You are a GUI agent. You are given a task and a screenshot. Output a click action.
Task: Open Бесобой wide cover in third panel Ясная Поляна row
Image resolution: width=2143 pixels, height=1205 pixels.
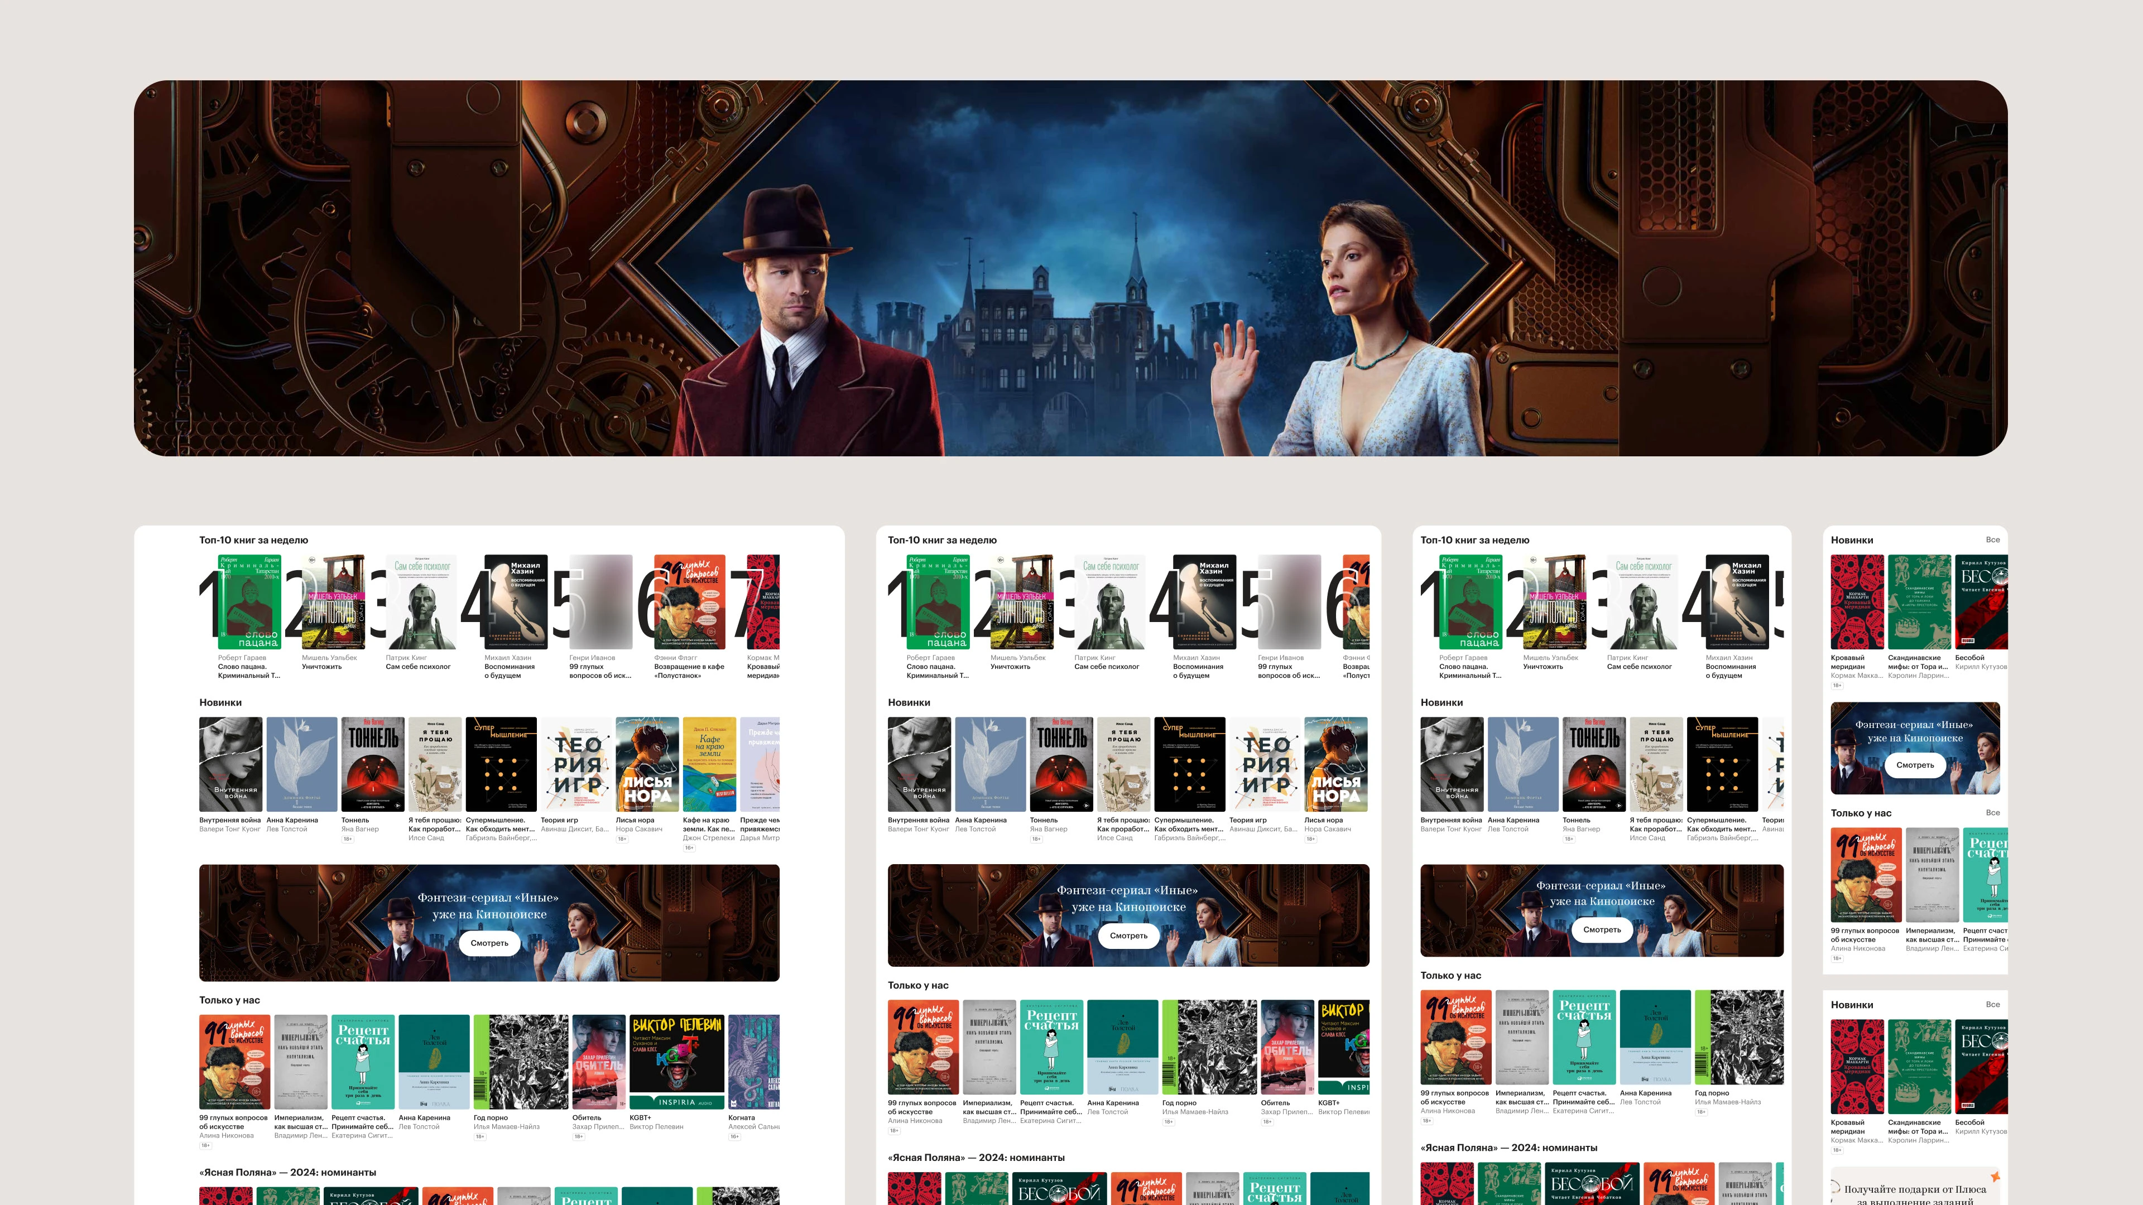pyautogui.click(x=1592, y=1183)
